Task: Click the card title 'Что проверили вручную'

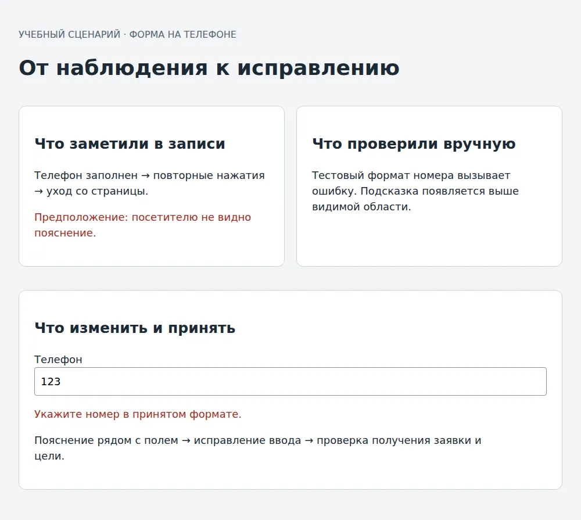Action: tap(414, 144)
